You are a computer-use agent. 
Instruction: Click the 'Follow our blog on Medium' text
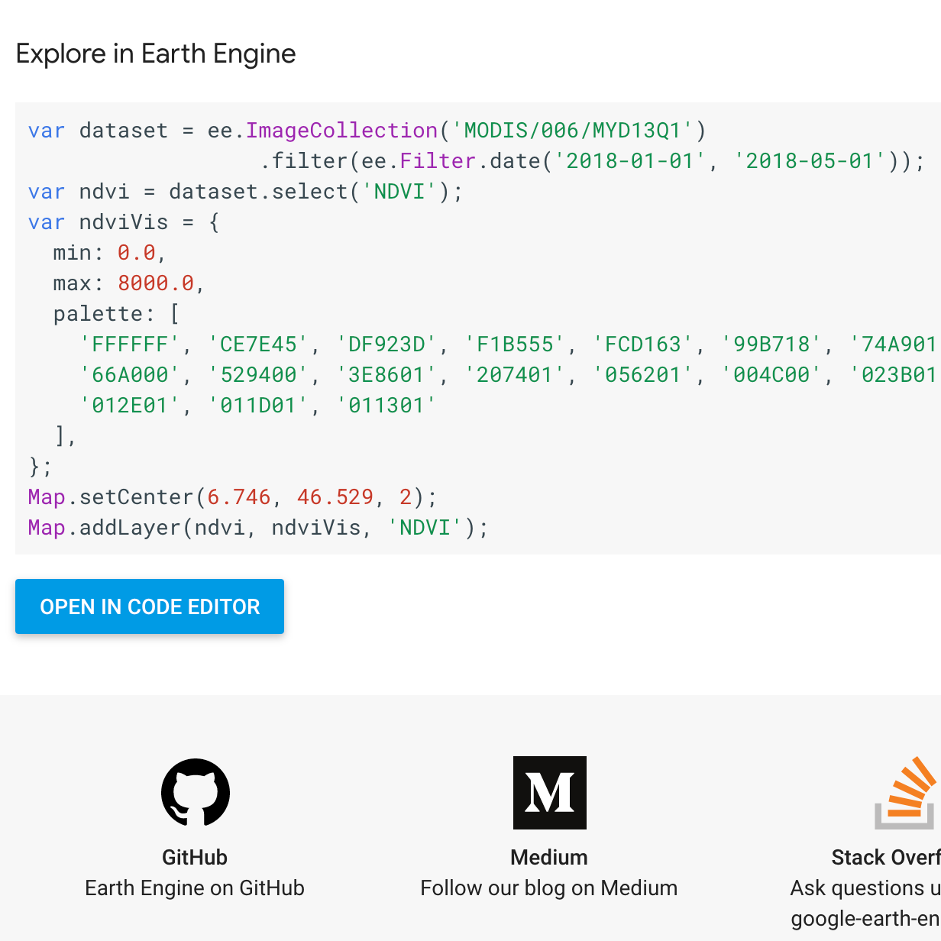pos(549,888)
